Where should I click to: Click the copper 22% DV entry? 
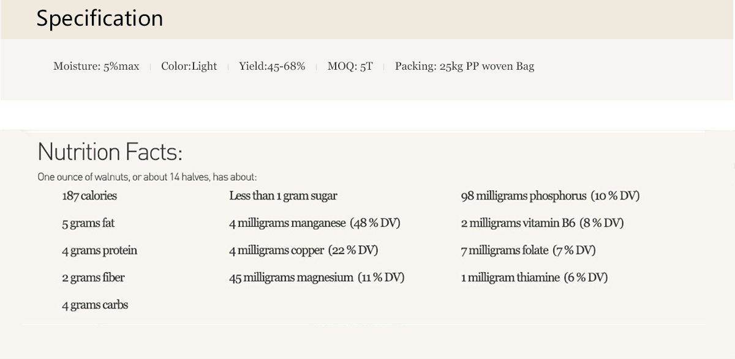click(304, 250)
